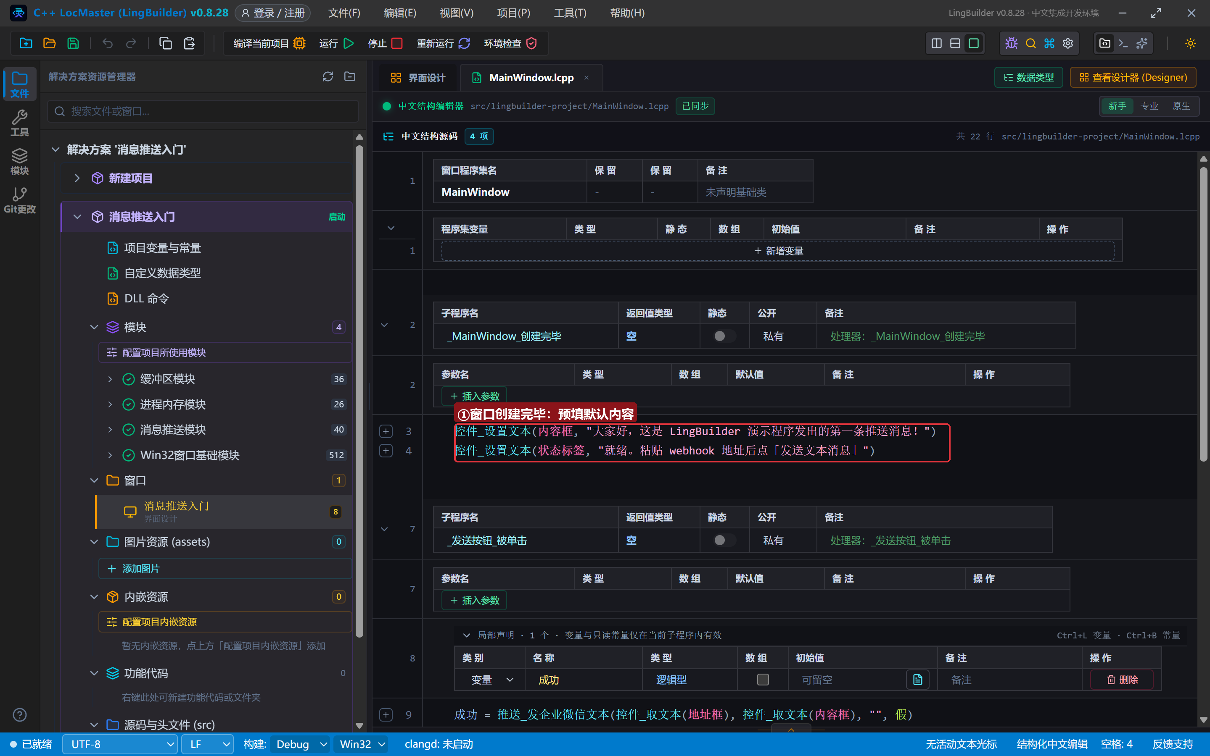Screen dimensions: 1210x756
Task: Click the purple debug bug icon
Action: click(x=1011, y=44)
